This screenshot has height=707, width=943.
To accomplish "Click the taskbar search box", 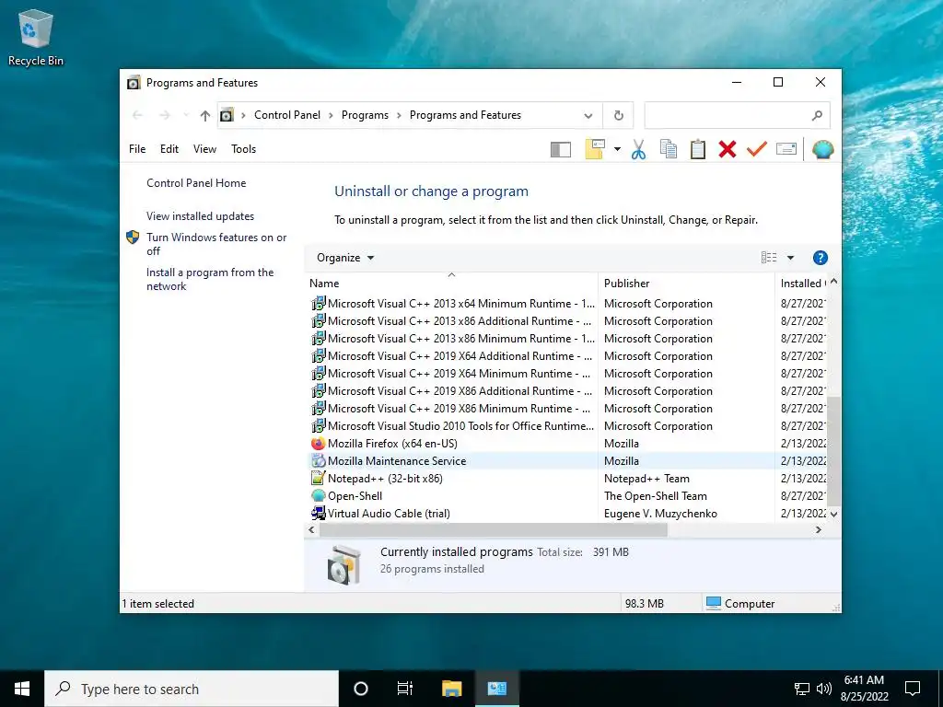I will tap(192, 689).
